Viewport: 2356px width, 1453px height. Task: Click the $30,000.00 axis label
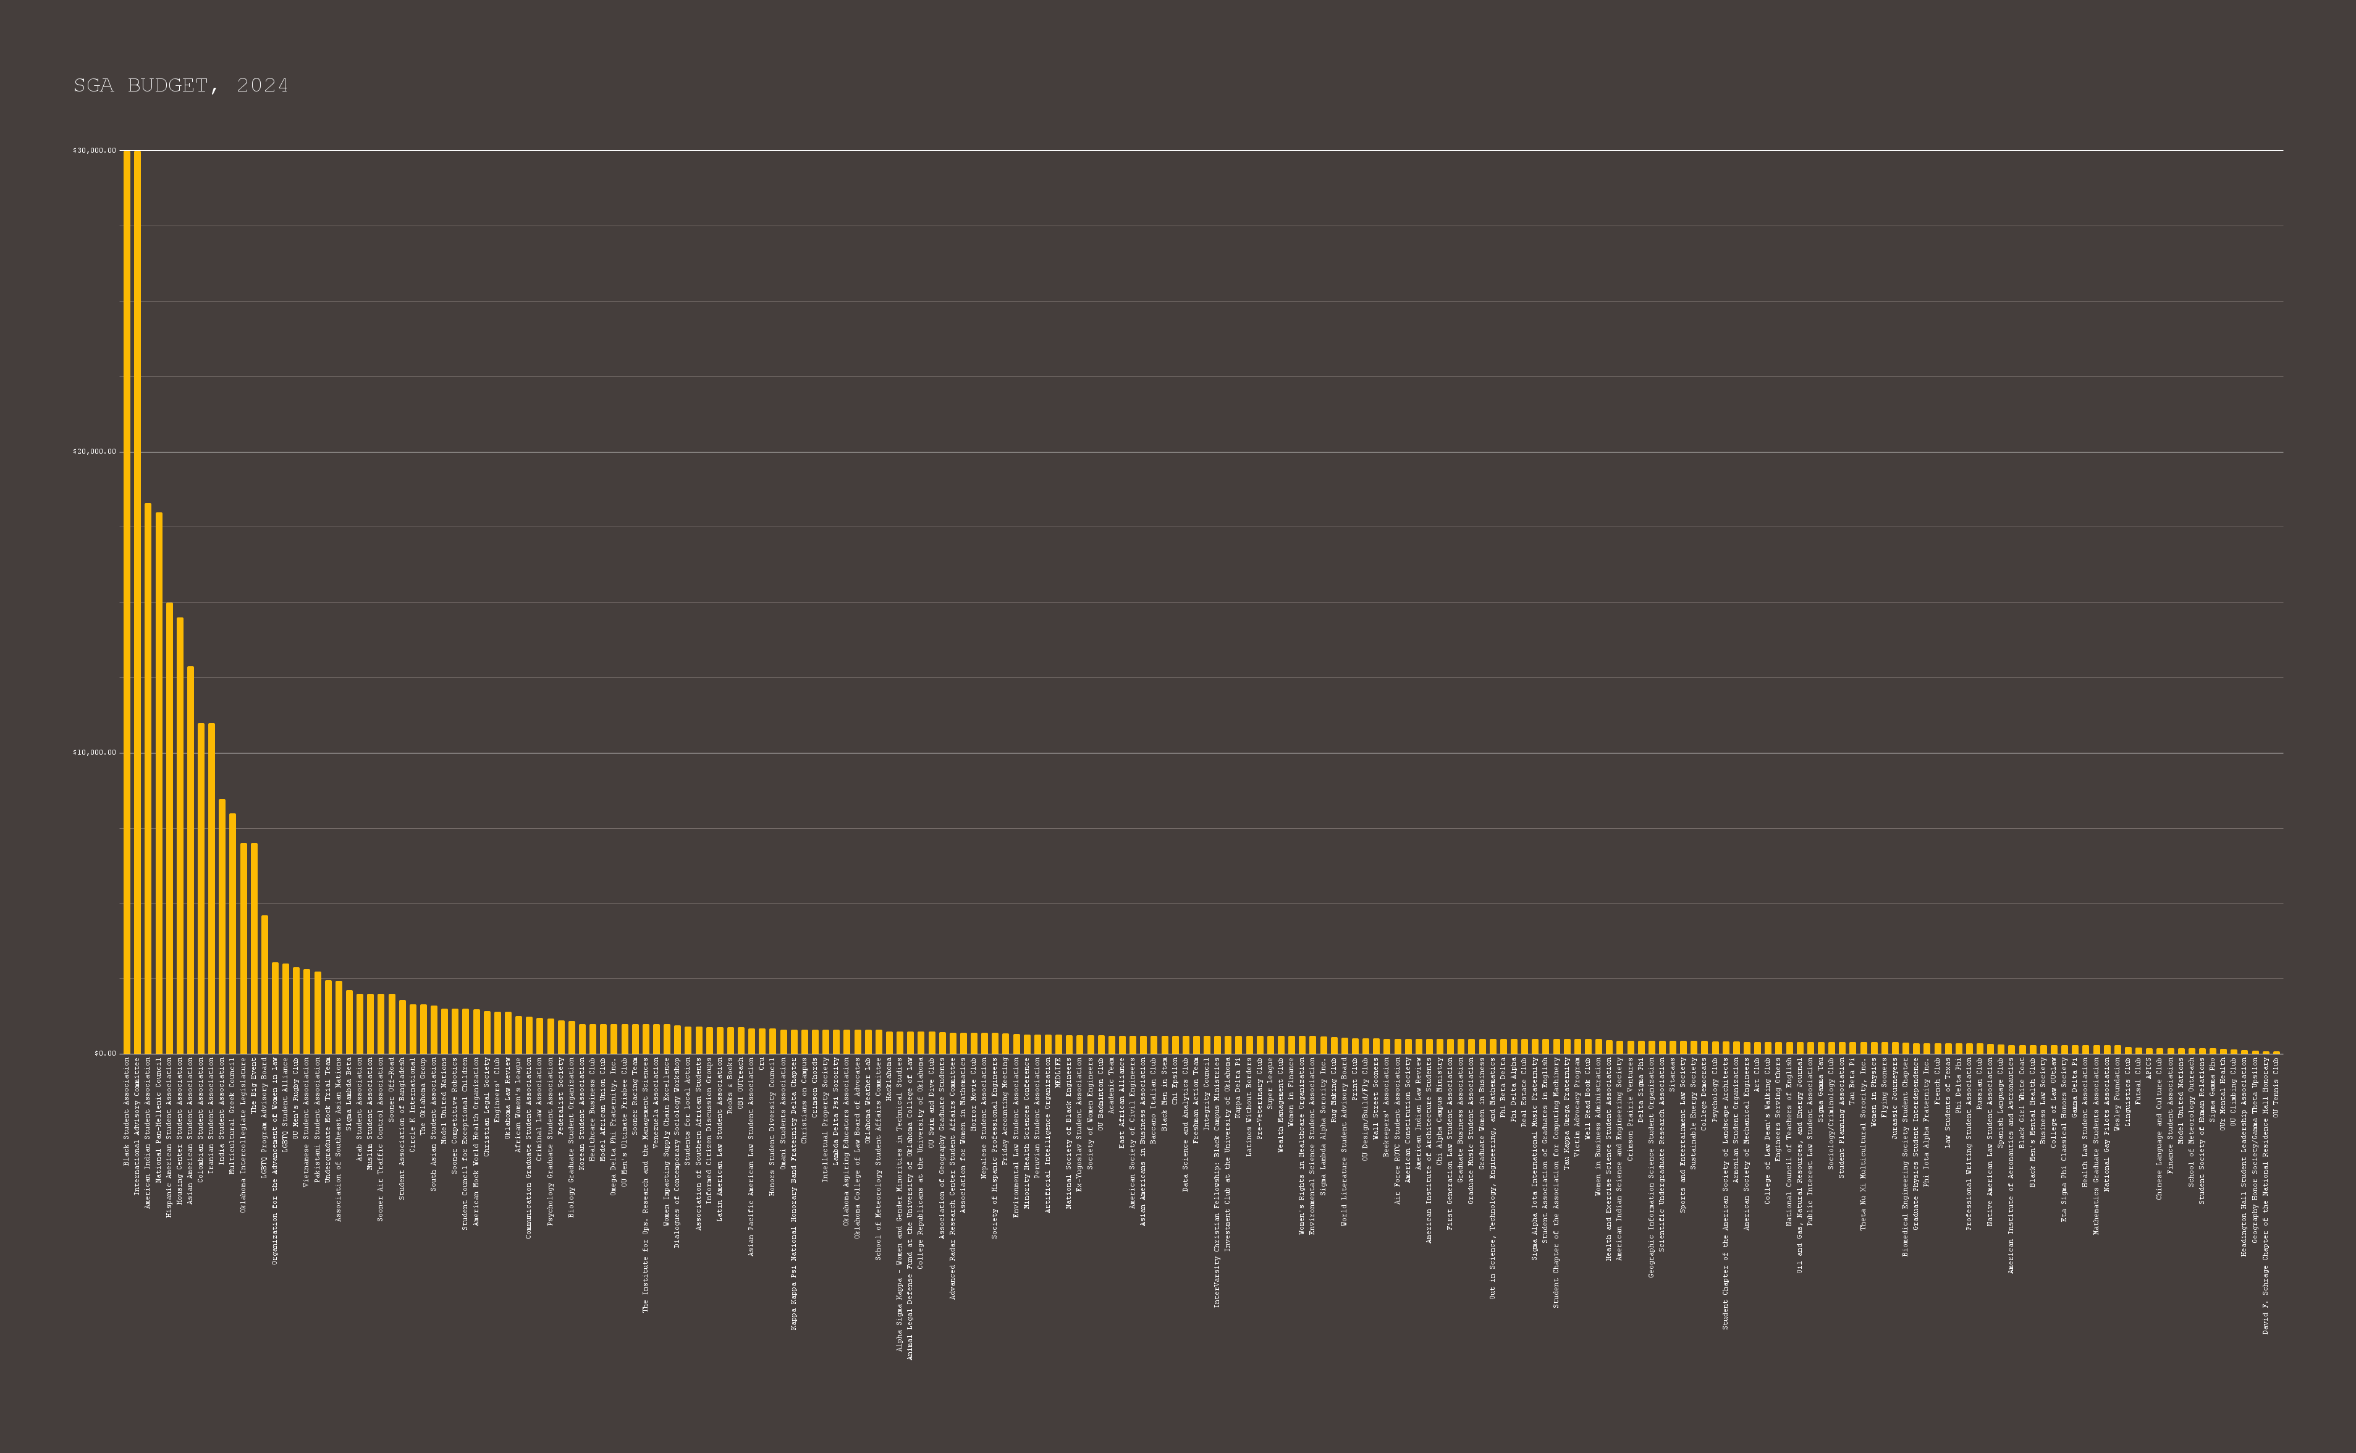94,151
